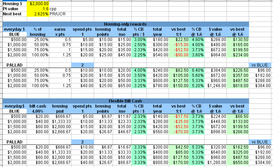273x167 pixels.
Task: Select the yellow Housing $ cell showing $2,000.00
Action: point(38,3)
